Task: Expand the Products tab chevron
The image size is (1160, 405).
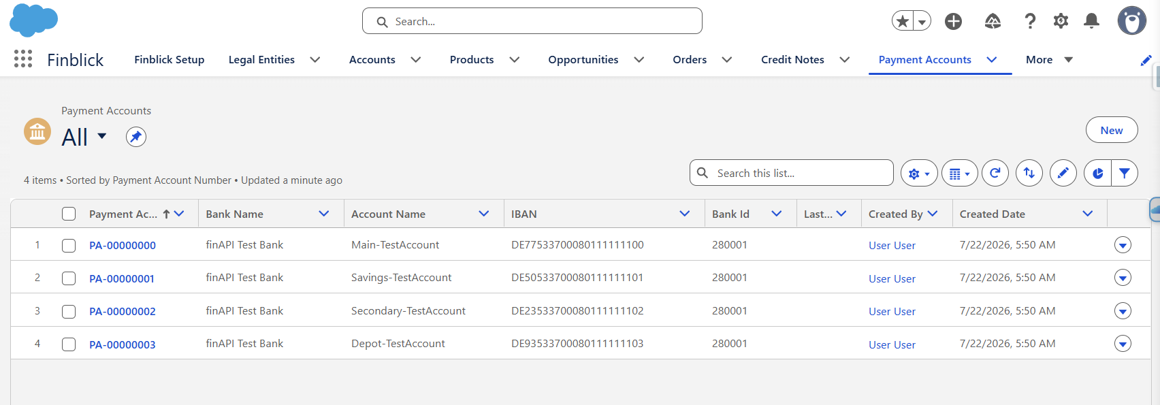Action: 515,60
